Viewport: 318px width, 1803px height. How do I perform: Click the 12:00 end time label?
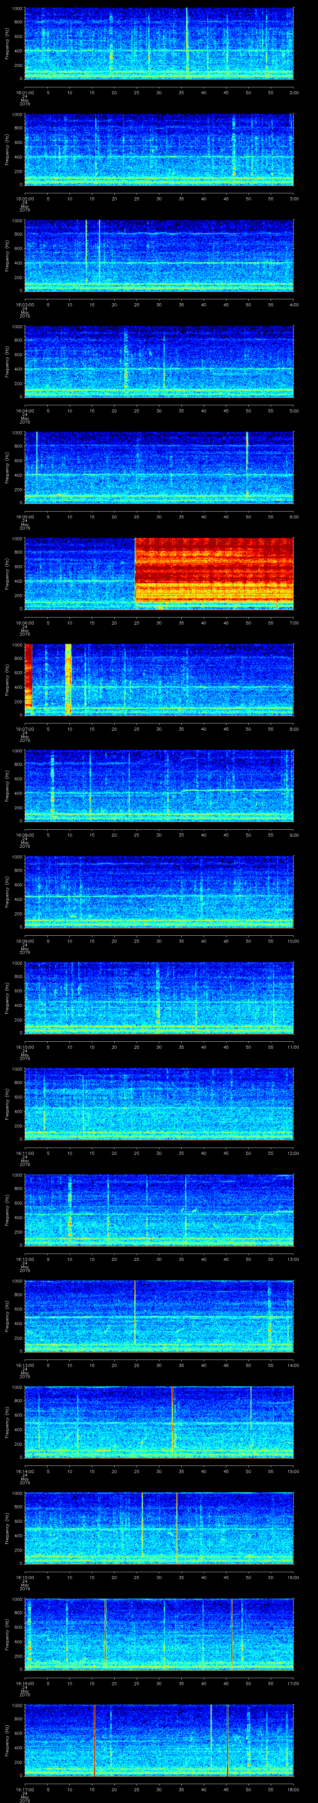[293, 1153]
